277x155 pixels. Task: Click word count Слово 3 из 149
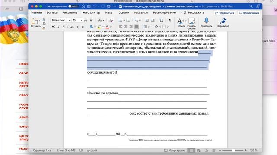[x=66, y=150]
